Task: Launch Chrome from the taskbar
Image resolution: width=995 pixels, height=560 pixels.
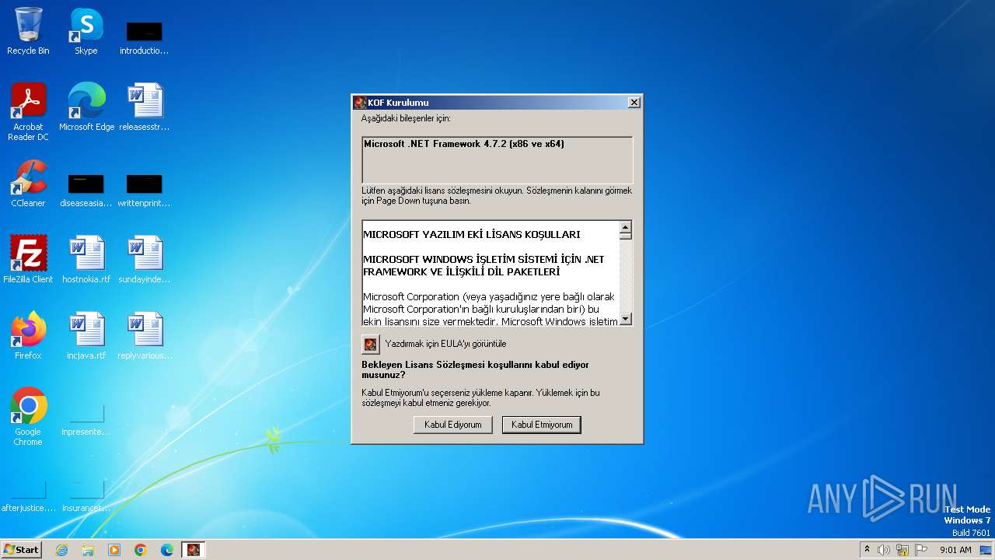Action: (x=141, y=550)
